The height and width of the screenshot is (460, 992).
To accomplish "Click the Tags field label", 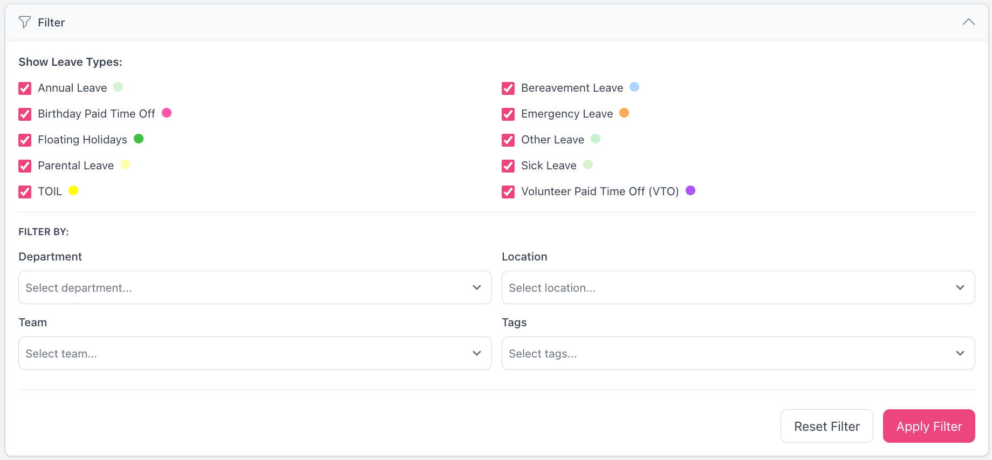I will point(514,322).
